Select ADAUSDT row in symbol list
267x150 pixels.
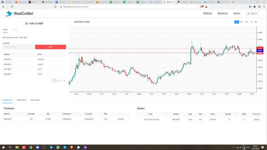(34, 59)
